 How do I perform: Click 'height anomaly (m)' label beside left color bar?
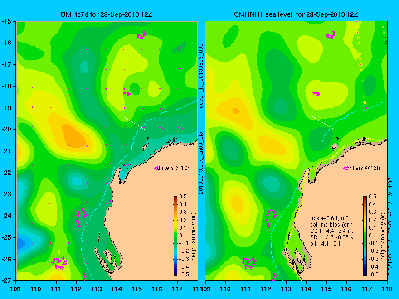point(194,236)
